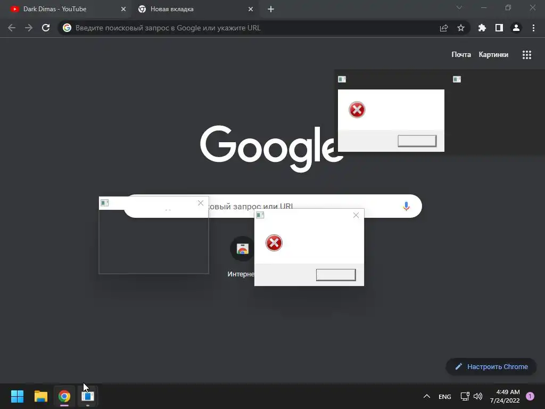This screenshot has width=545, height=409.
Task: Click the title icon of lower error dialog
Action: (x=260, y=215)
